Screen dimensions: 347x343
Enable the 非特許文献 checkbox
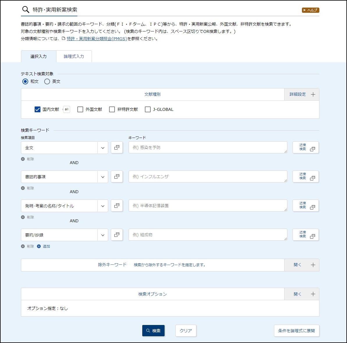112,109
